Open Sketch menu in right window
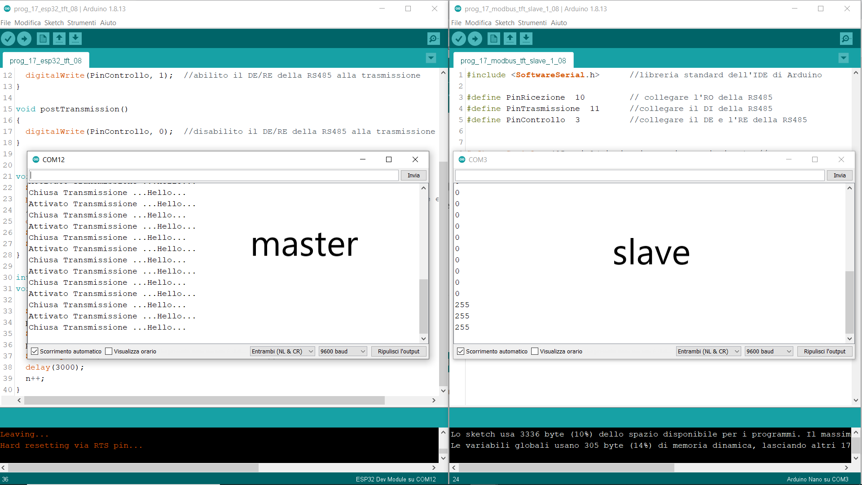 (x=505, y=23)
